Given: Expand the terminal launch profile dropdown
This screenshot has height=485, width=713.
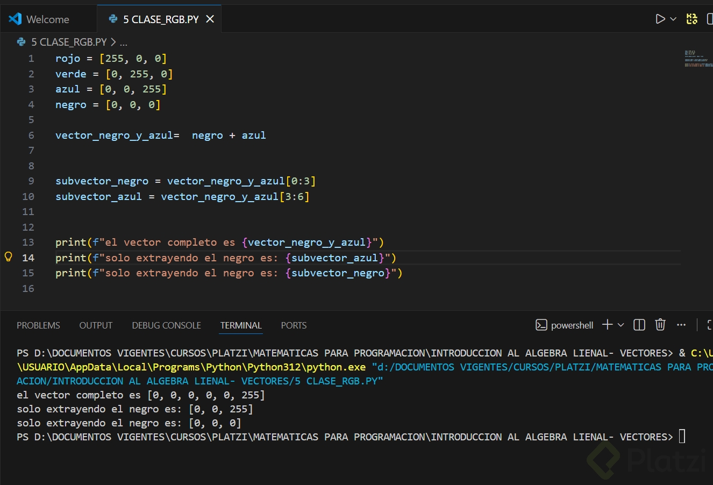Looking at the screenshot, I should click(x=621, y=325).
